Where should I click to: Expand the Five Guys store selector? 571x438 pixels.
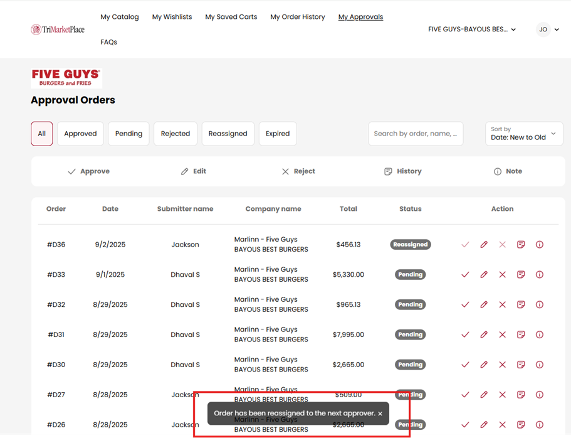[471, 29]
